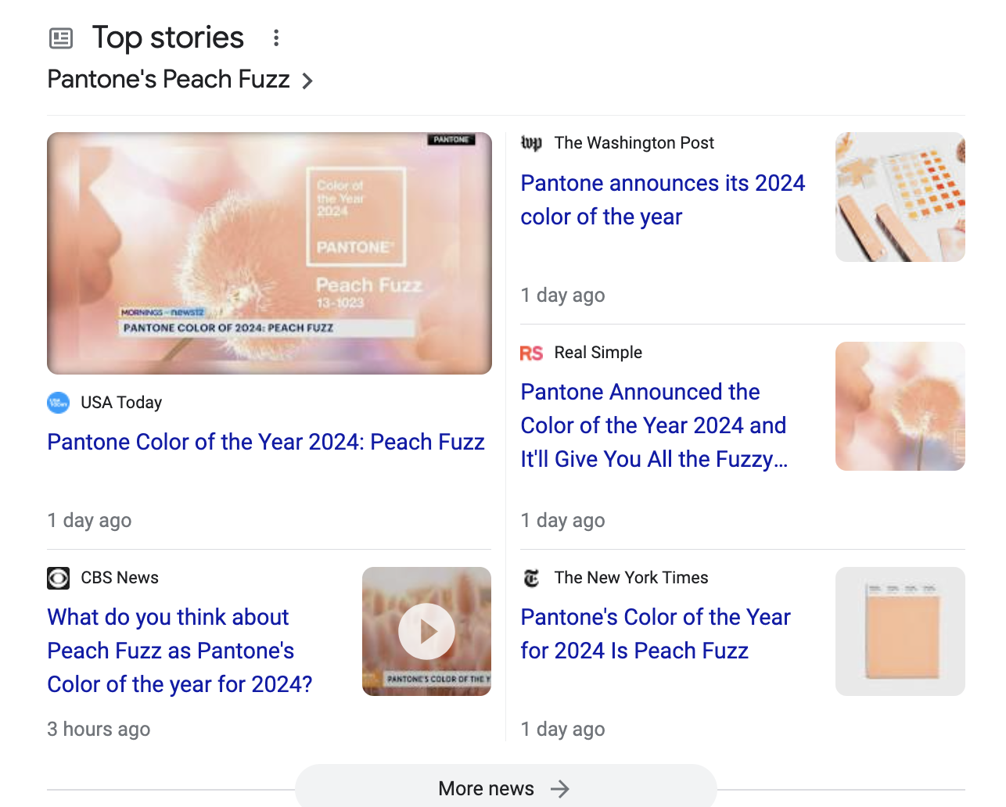Viewport: 1006px width, 807px height.
Task: Open Real Simple's Pantone Announced headline
Action: pos(653,425)
